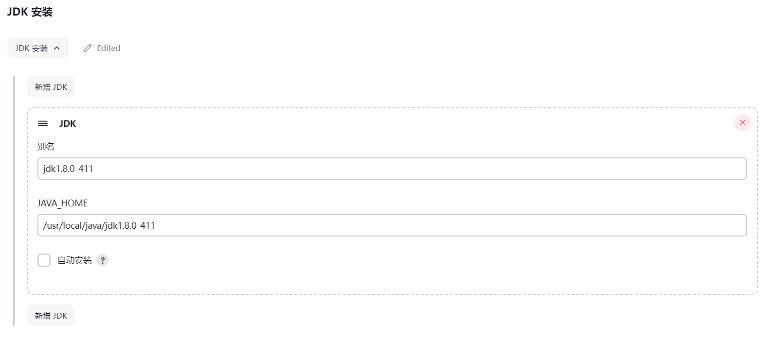Delete the JDK entry with red X

(x=742, y=123)
